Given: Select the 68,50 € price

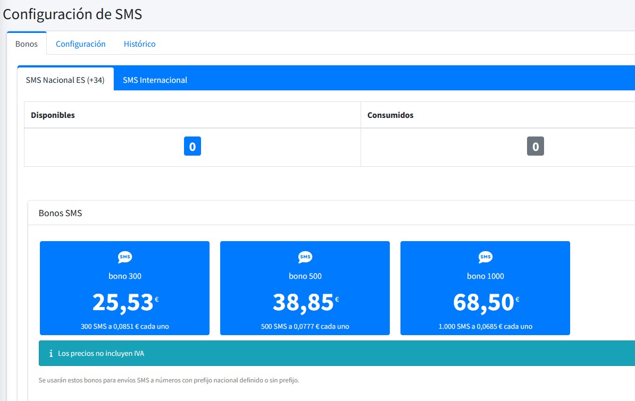Looking at the screenshot, I should coord(485,302).
